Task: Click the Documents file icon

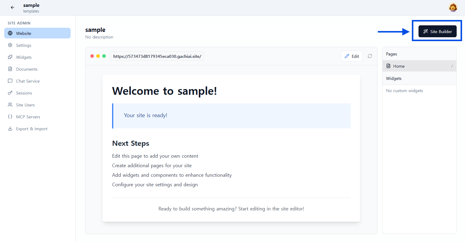Action: click(10, 69)
